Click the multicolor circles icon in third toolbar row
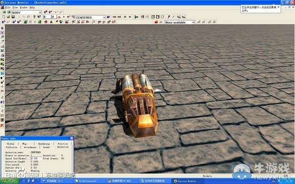 (x=61, y=22)
